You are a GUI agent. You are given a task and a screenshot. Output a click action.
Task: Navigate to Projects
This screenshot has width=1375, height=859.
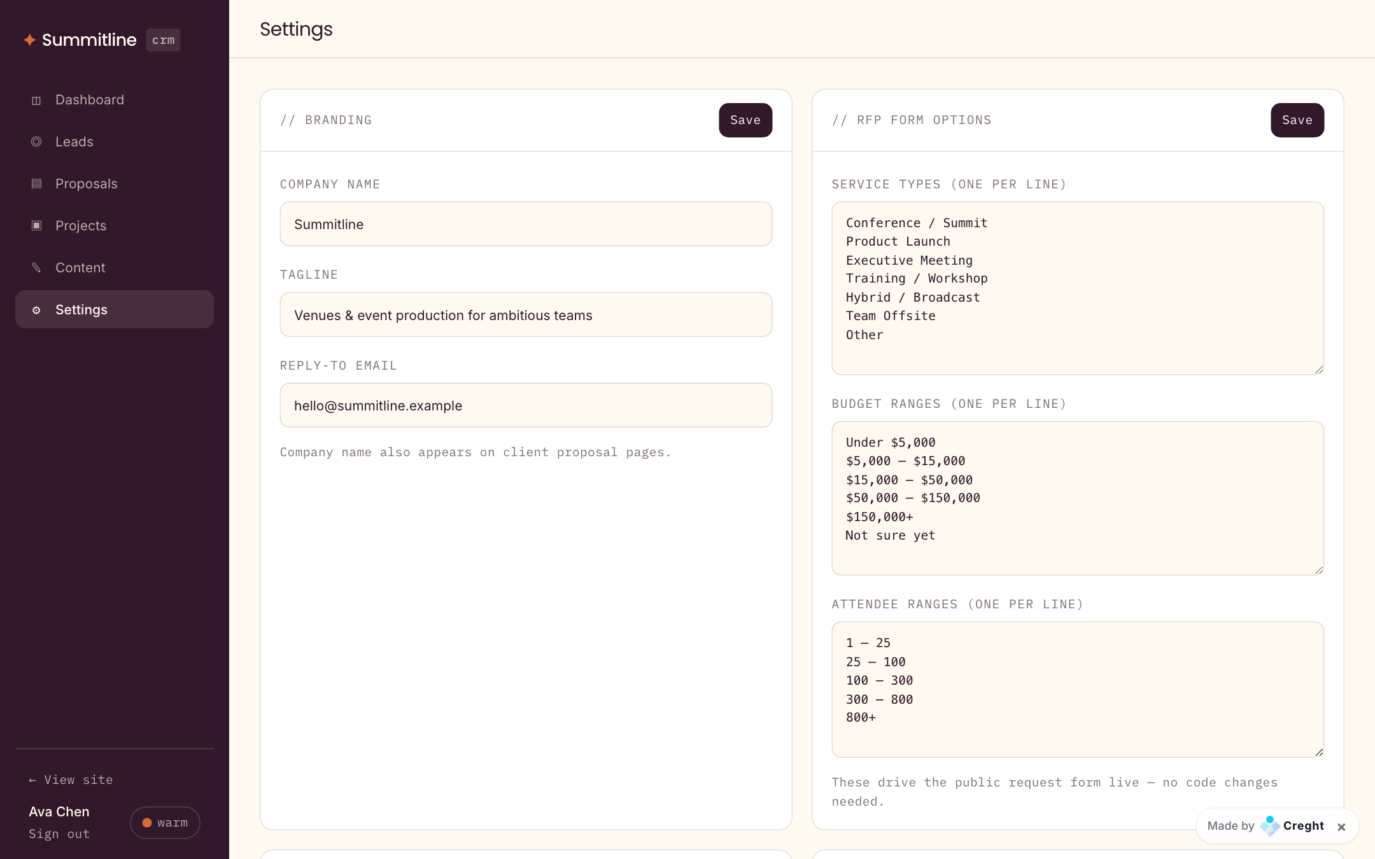tap(115, 226)
